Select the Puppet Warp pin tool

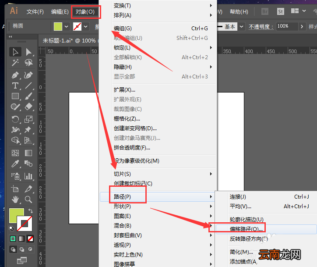pos(28,129)
